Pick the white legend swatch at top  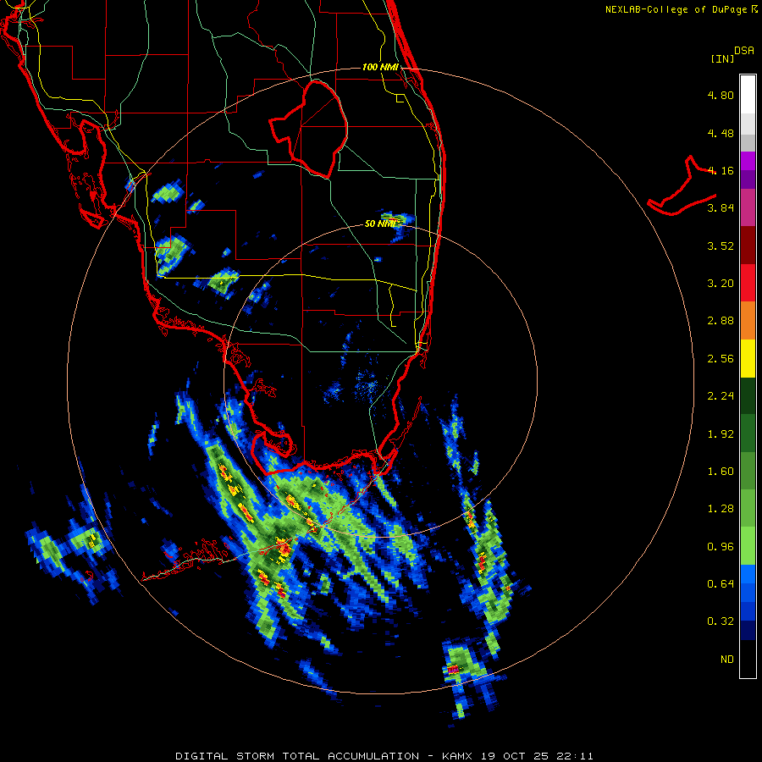point(748,95)
